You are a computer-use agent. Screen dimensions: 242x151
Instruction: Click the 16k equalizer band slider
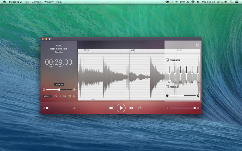coord(198,73)
